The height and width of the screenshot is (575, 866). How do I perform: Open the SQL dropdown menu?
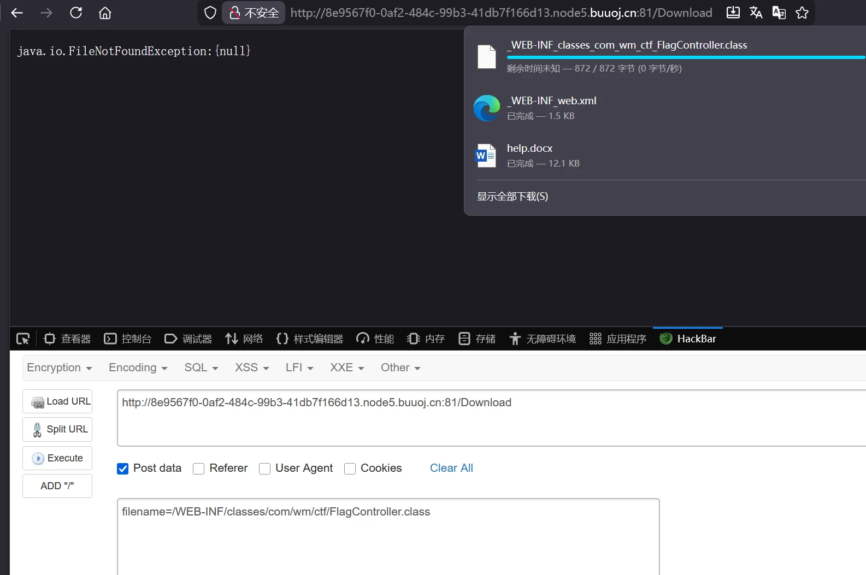[201, 367]
